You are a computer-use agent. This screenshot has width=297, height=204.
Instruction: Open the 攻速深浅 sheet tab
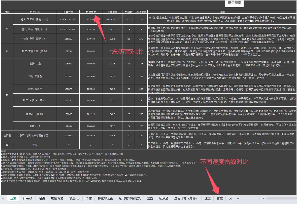pyautogui.click(x=57, y=198)
